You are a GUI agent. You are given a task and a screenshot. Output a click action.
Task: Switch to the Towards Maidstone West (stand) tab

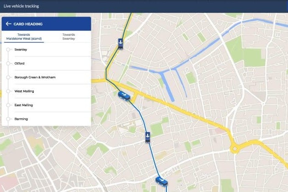click(x=24, y=37)
